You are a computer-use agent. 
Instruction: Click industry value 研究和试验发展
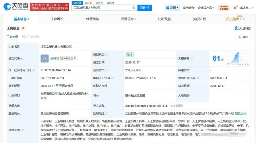[135, 96]
